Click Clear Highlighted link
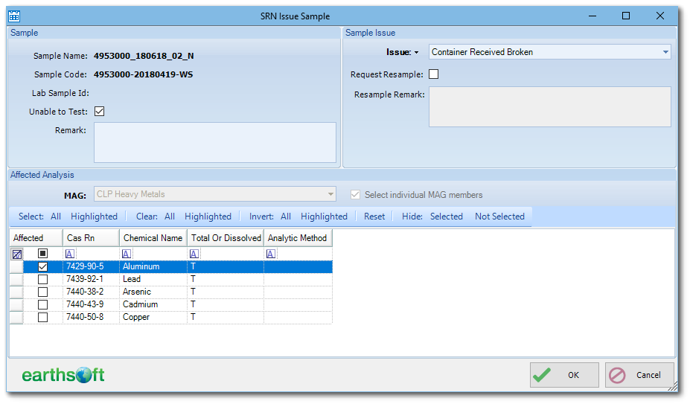 click(x=208, y=217)
